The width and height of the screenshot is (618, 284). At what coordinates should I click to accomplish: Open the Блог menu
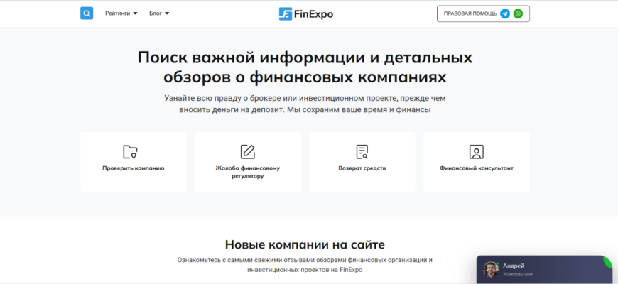point(159,13)
